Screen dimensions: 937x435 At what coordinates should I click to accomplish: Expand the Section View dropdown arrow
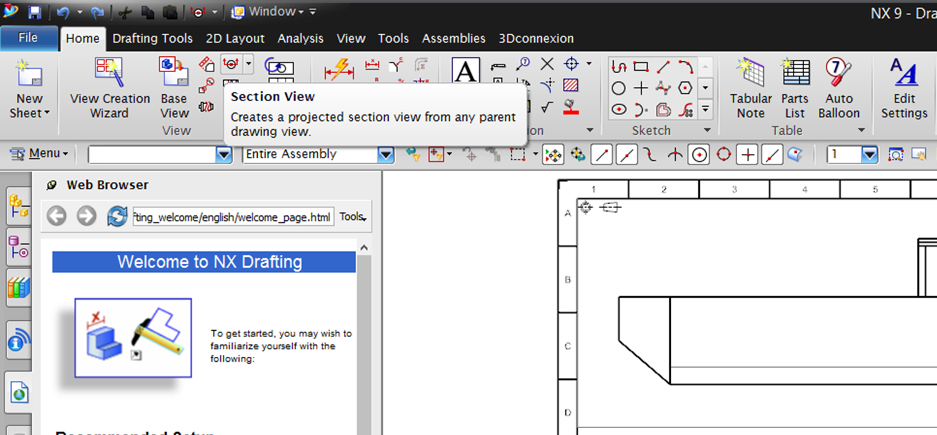click(248, 63)
